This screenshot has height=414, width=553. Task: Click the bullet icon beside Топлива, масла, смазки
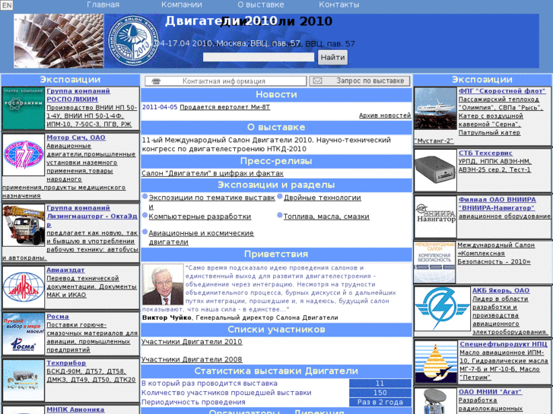[280, 215]
